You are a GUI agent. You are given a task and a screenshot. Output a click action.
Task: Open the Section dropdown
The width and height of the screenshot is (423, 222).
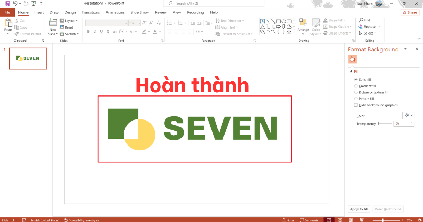pos(69,34)
